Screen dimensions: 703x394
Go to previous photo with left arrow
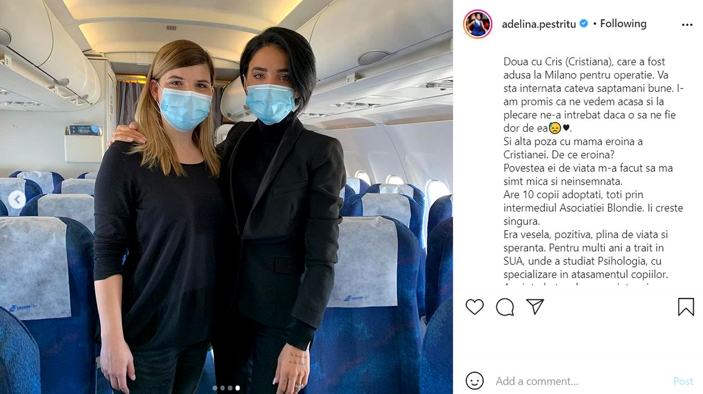tap(17, 199)
